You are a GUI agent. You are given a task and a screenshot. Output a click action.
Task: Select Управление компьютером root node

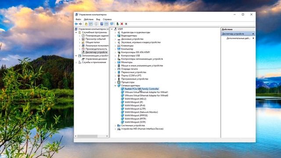pos(94,29)
